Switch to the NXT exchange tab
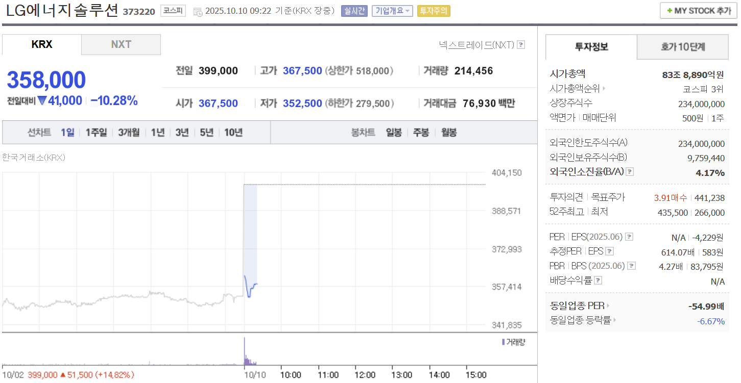The height and width of the screenshot is (383, 741). [x=121, y=44]
